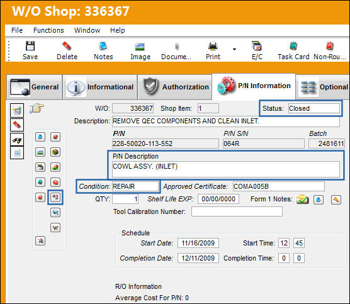The height and width of the screenshot is (304, 350).
Task: Click the Batch field 2481611
Action: point(327,144)
